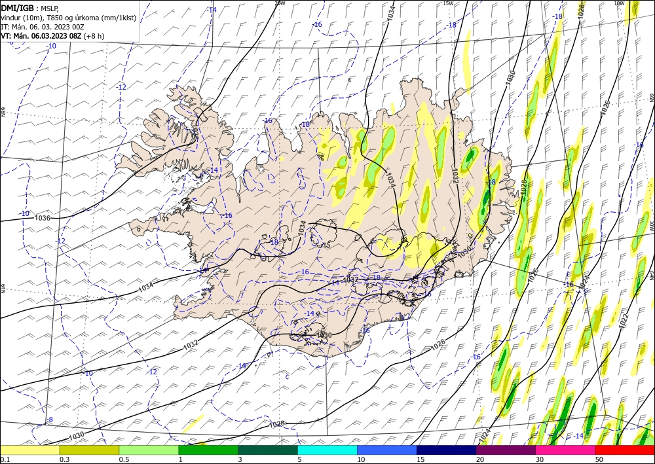Click the cyan 5 mm legend color segment

click(x=327, y=450)
